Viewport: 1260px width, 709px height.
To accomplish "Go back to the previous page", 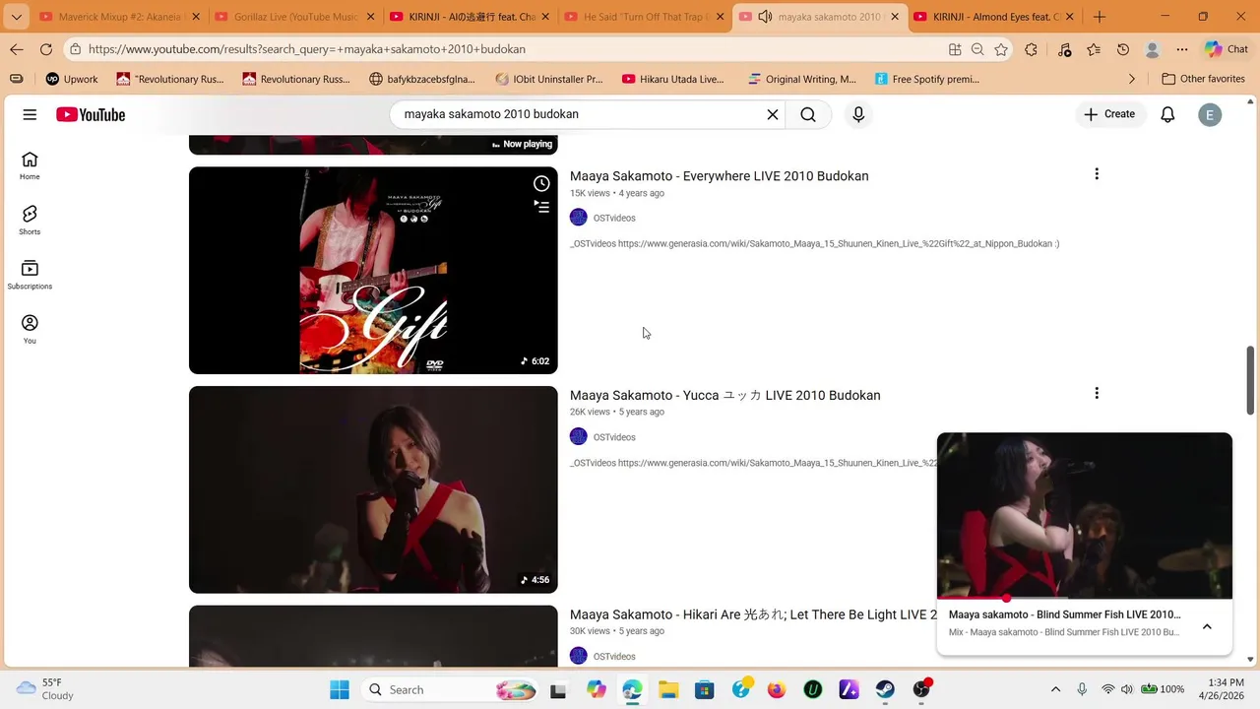I will (17, 49).
